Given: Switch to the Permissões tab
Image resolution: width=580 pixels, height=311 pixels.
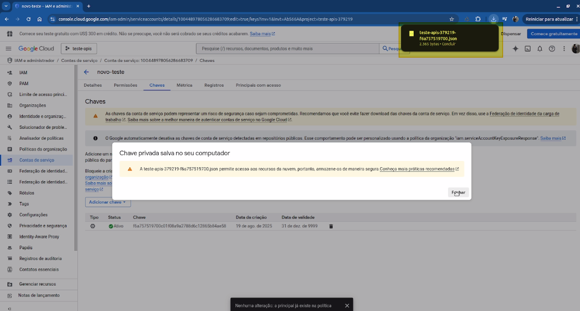Looking at the screenshot, I should coord(125,85).
